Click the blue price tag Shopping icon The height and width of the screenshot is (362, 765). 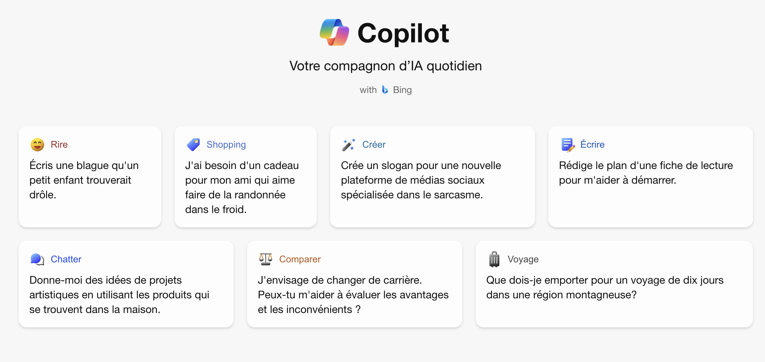(x=193, y=145)
